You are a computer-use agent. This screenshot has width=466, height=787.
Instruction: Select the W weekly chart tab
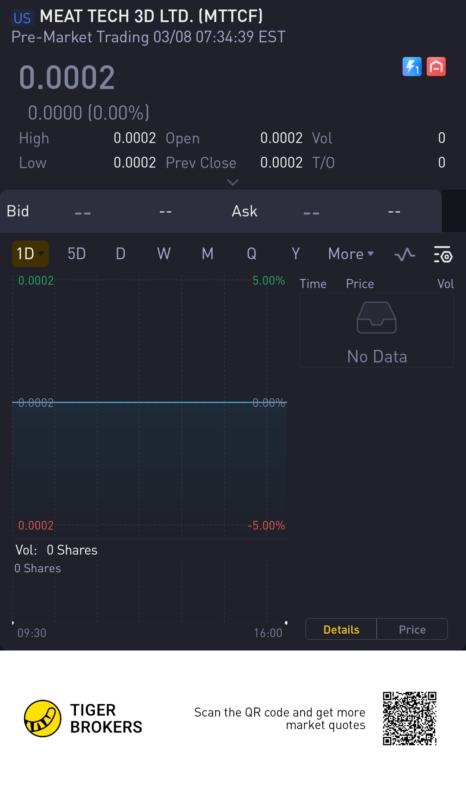tap(164, 254)
